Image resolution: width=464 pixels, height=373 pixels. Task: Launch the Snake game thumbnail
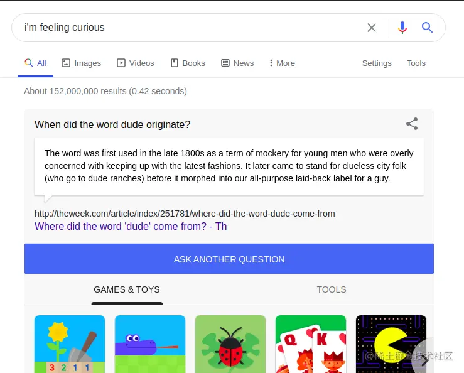point(150,344)
